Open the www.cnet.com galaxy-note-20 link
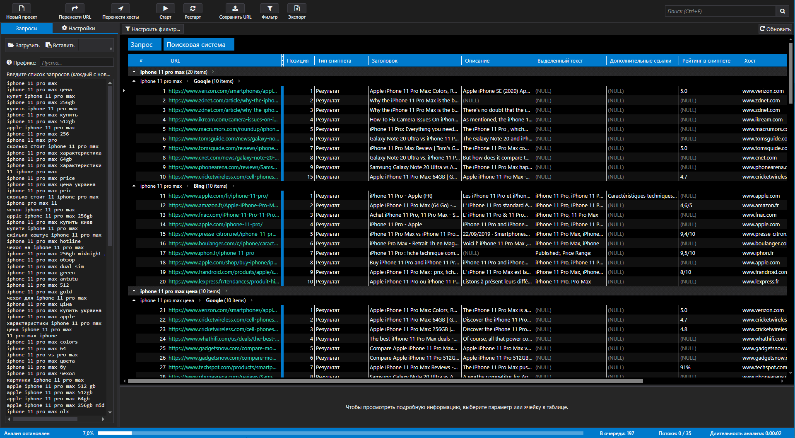Image resolution: width=795 pixels, height=438 pixels. pos(223,157)
